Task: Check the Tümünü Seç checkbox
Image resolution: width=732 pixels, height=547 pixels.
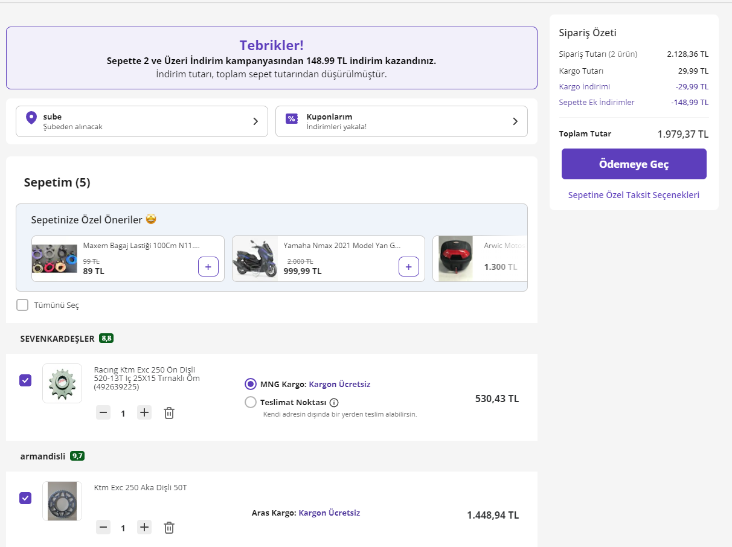Action: (22, 305)
